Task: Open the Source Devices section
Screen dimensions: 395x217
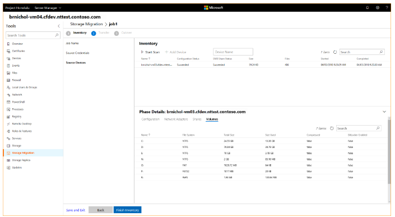Action: click(x=76, y=62)
